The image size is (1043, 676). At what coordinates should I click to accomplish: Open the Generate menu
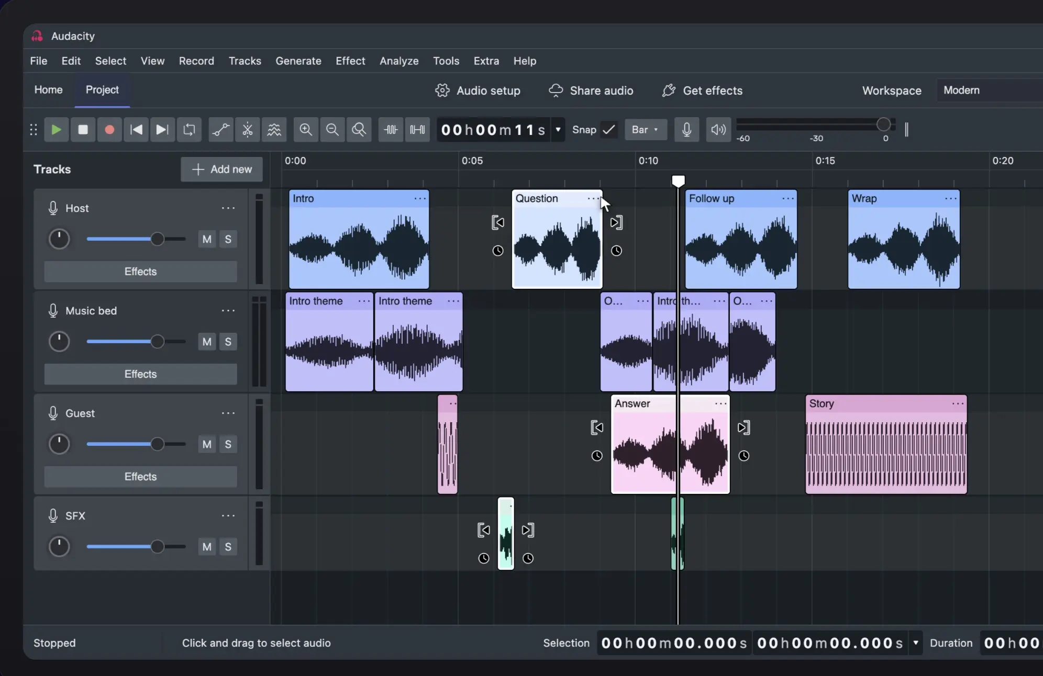click(x=298, y=61)
